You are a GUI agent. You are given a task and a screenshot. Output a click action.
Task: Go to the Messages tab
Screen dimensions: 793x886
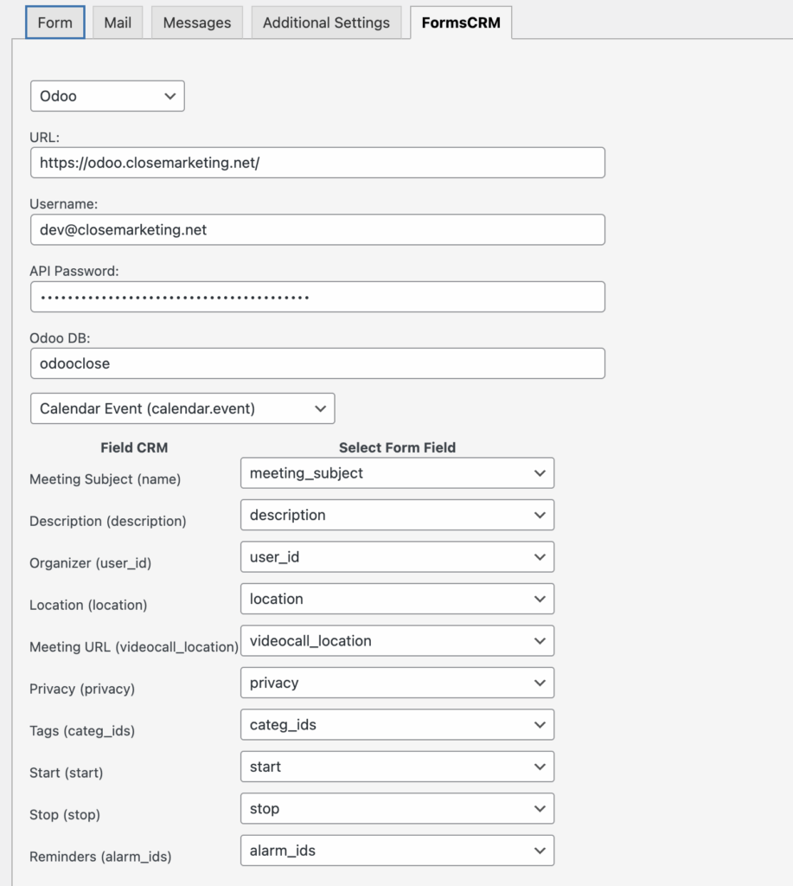coord(197,22)
